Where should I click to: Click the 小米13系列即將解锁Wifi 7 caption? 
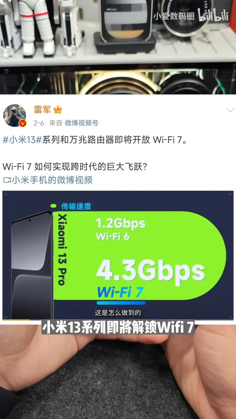pyautogui.click(x=118, y=327)
